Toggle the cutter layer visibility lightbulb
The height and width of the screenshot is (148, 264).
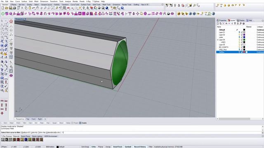239,37
